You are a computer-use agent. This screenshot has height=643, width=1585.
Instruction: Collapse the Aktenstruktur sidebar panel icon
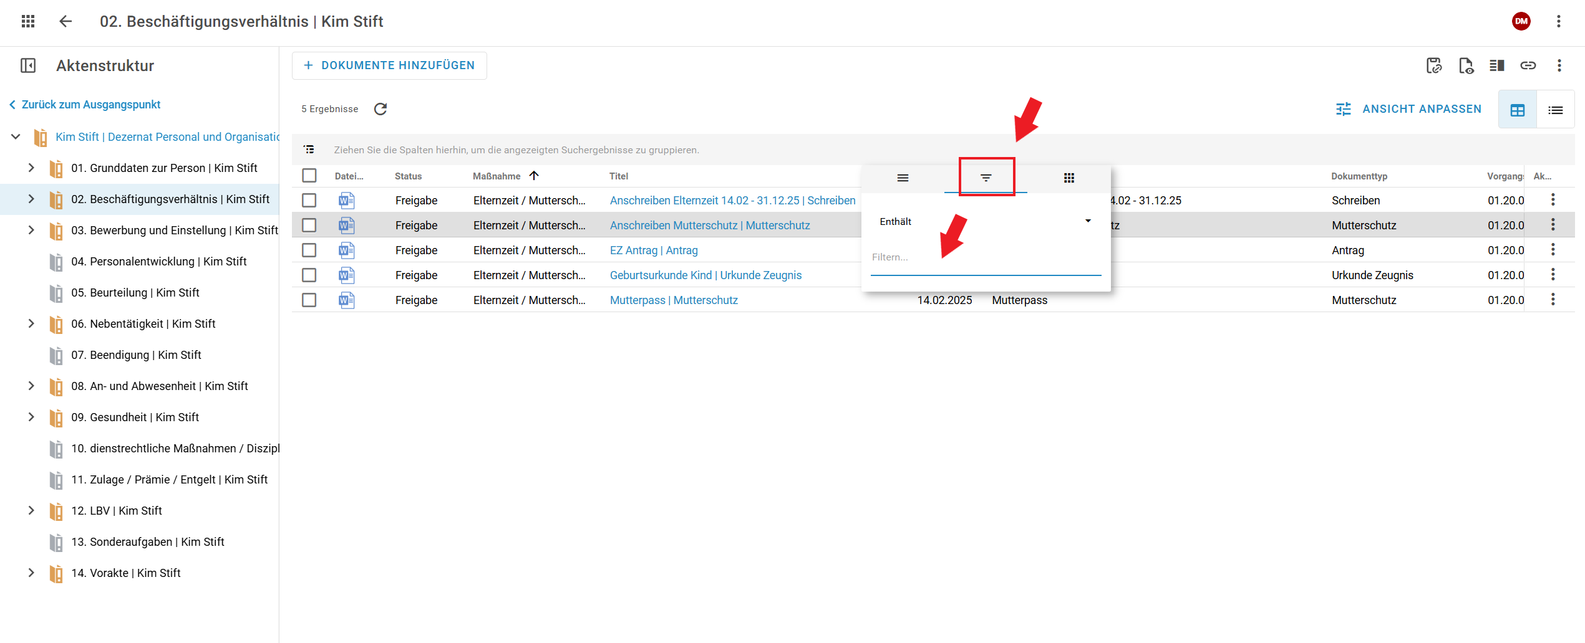tap(28, 65)
